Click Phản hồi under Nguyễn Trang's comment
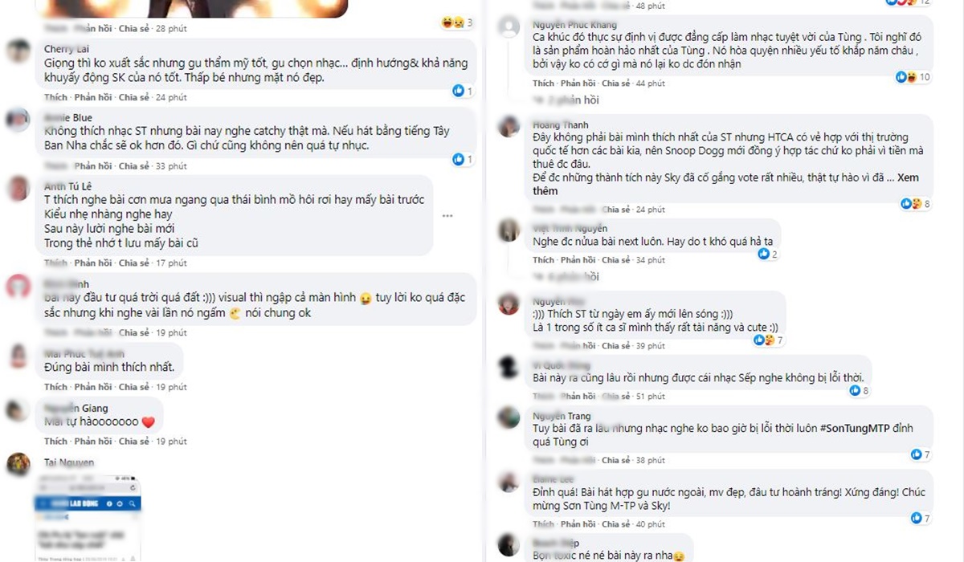 pos(578,460)
